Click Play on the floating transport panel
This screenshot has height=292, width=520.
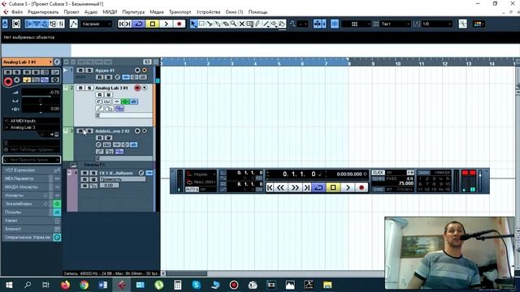(348, 187)
